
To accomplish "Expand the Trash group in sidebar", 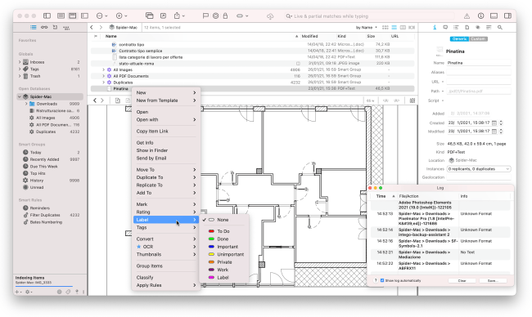I will [20, 76].
